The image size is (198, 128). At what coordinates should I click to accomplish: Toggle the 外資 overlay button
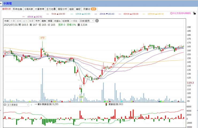coord(13,21)
